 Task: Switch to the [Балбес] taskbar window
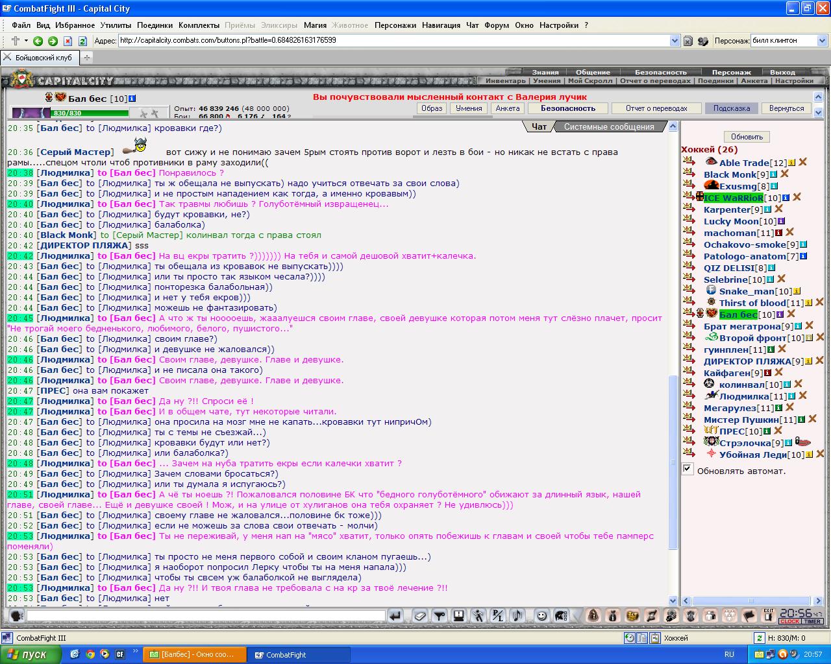[195, 654]
